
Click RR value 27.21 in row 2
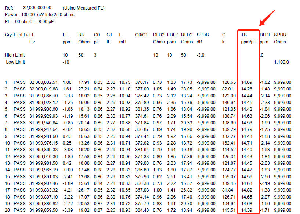[84, 89]
